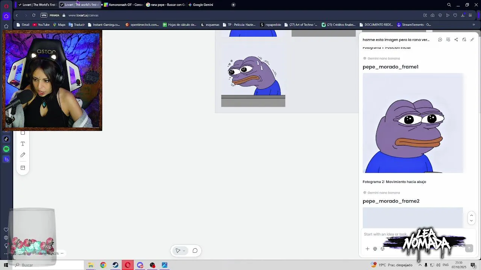Bookmark page with heart icon in address bar
481x270 pixels.
click(x=455, y=15)
